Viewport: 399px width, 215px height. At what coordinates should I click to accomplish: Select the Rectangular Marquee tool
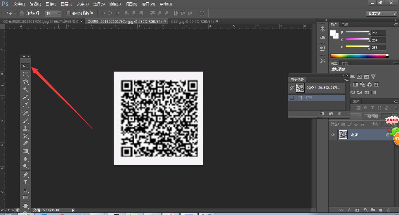pos(25,74)
